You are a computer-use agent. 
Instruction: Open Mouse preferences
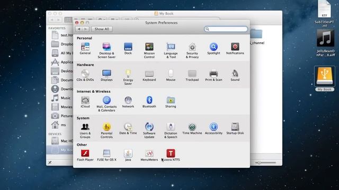[171, 75]
